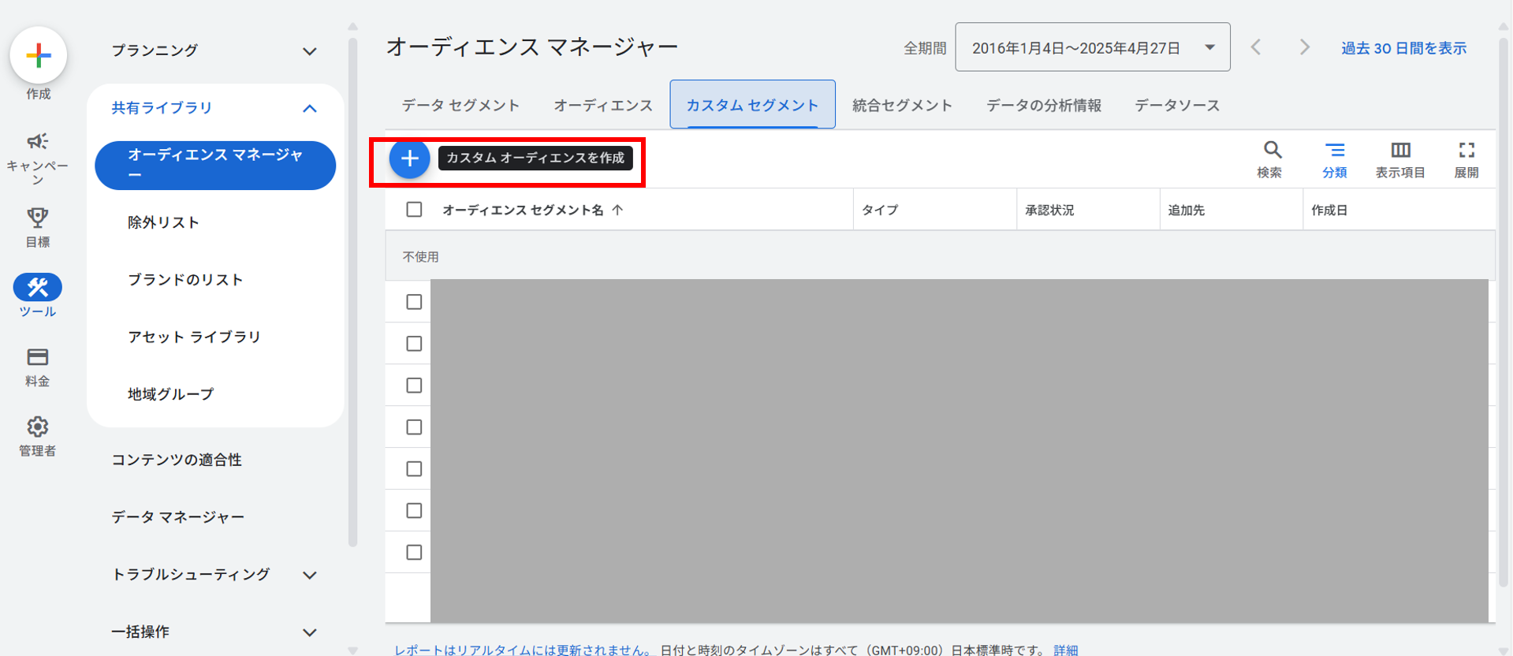The width and height of the screenshot is (1513, 656).
Task: Open the Campaigns megaphone icon
Action: 37,141
